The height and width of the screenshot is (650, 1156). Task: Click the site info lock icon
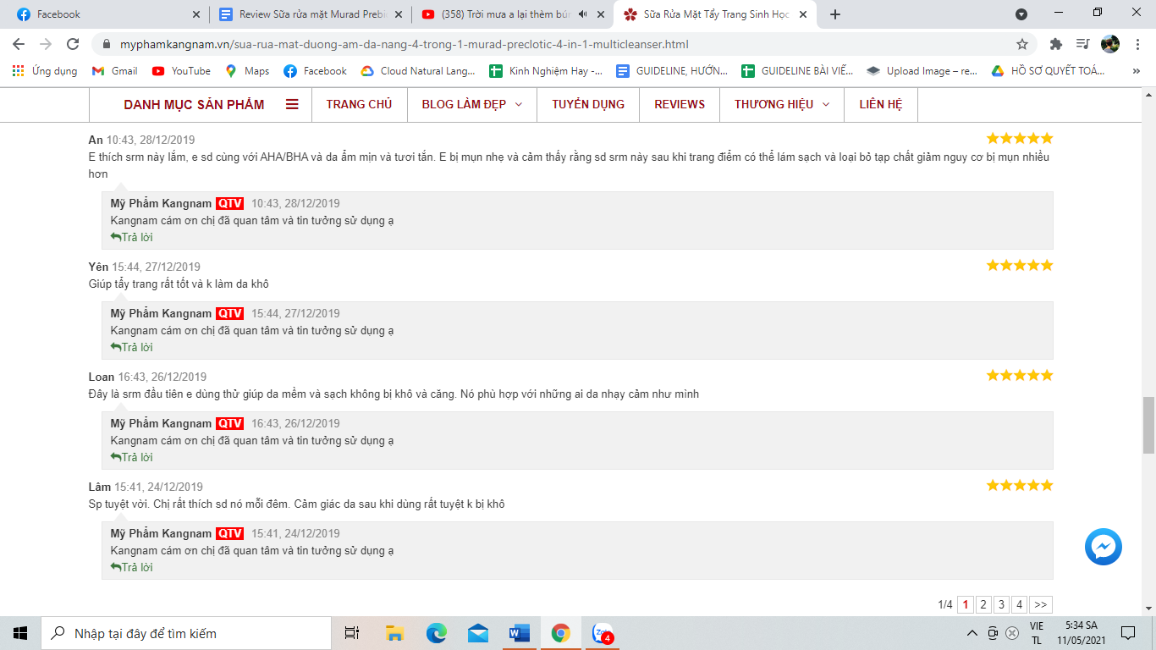click(107, 44)
